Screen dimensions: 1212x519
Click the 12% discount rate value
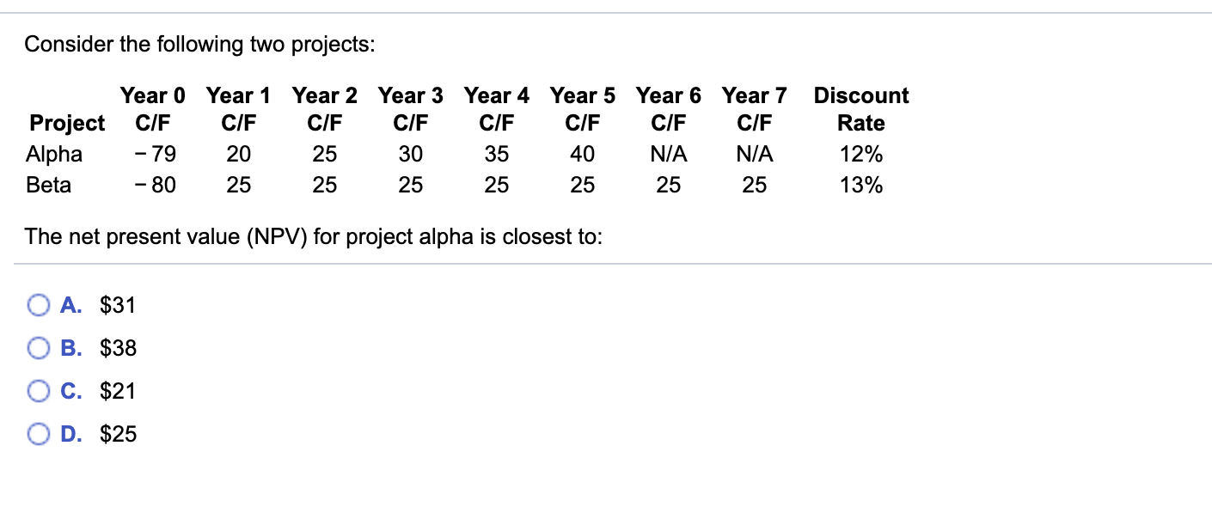point(860,154)
